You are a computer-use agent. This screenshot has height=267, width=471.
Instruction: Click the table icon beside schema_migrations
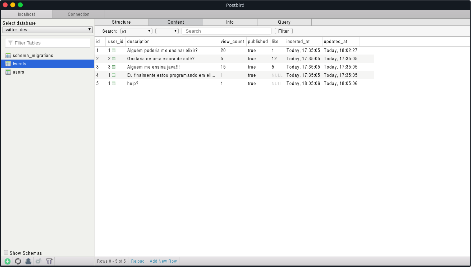click(8, 55)
